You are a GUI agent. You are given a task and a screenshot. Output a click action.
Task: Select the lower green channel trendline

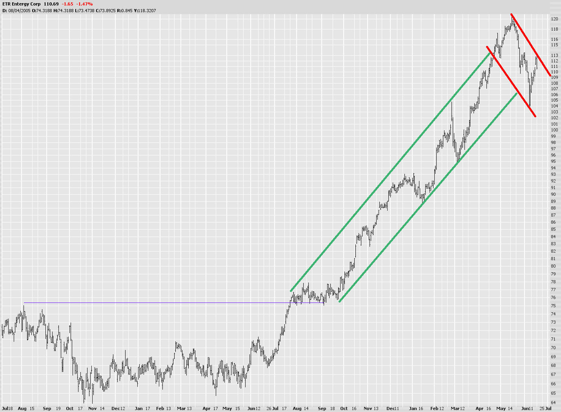tap(428, 197)
